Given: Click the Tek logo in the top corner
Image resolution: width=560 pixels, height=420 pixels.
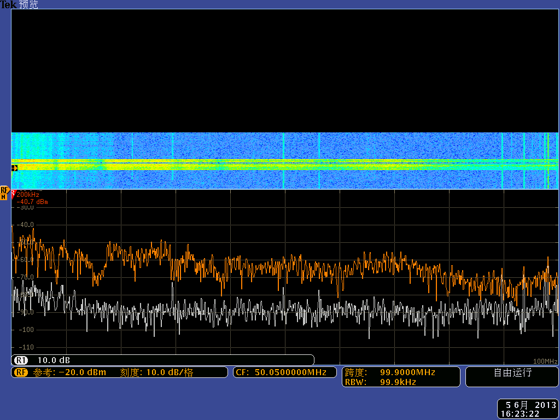Looking at the screenshot, I should (x=8, y=4).
